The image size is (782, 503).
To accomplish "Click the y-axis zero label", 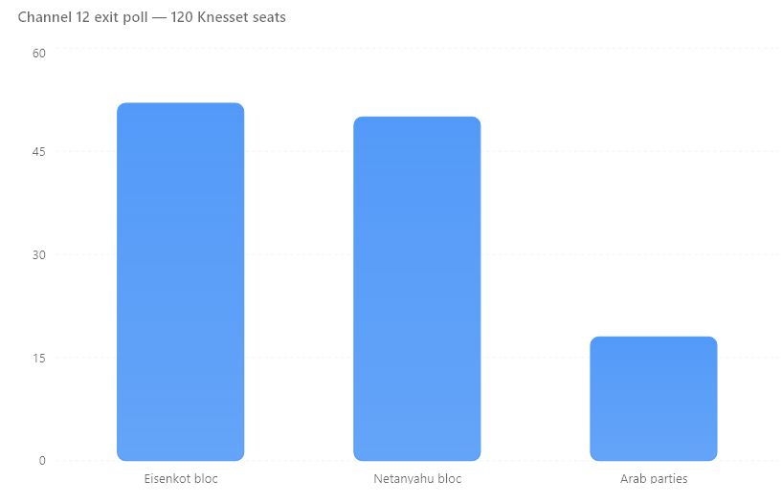I will 42,461.
